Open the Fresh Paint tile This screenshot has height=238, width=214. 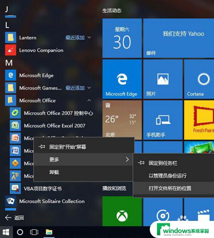pos(199,120)
